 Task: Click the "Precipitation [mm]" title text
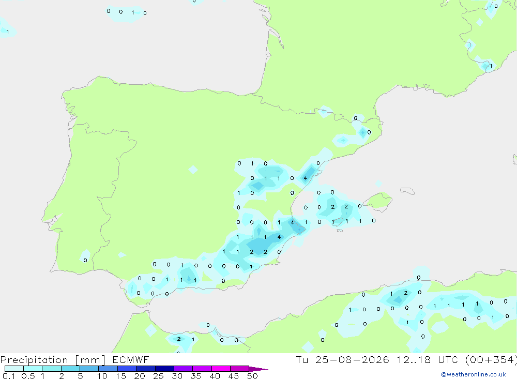[53, 360]
